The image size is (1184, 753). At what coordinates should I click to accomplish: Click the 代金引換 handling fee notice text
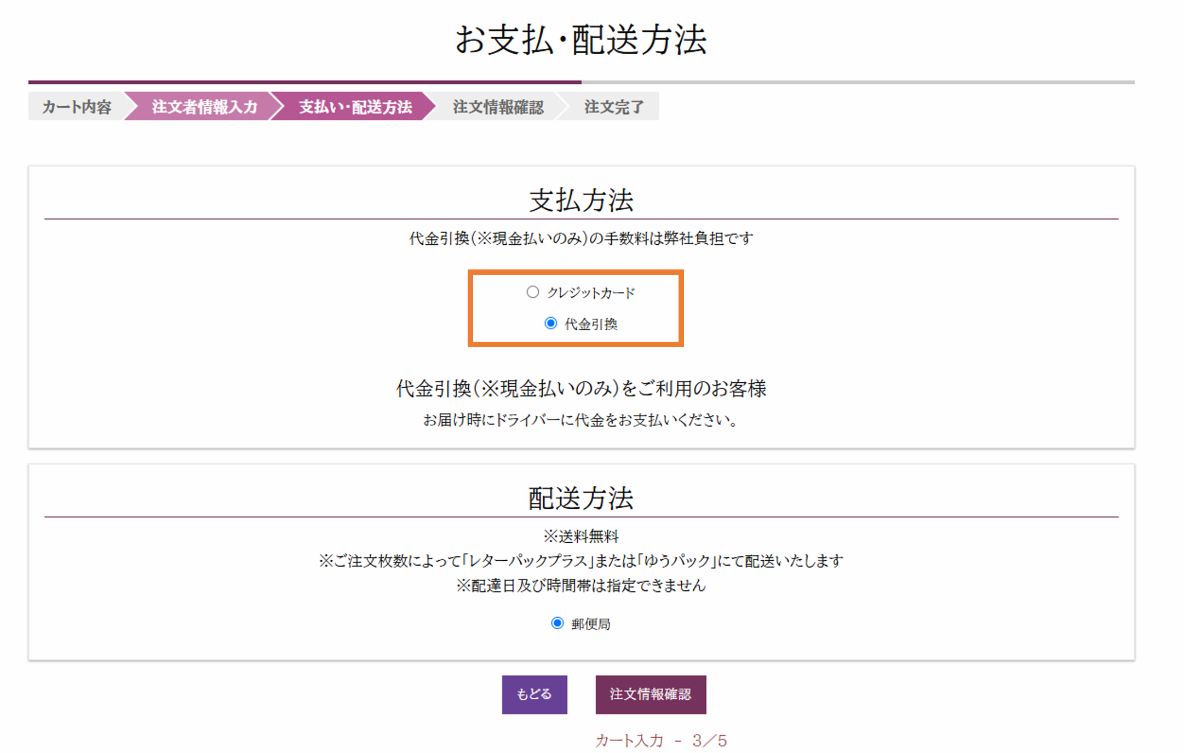tap(581, 239)
